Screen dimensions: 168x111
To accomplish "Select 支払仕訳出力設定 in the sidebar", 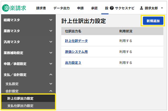I will (20, 106).
